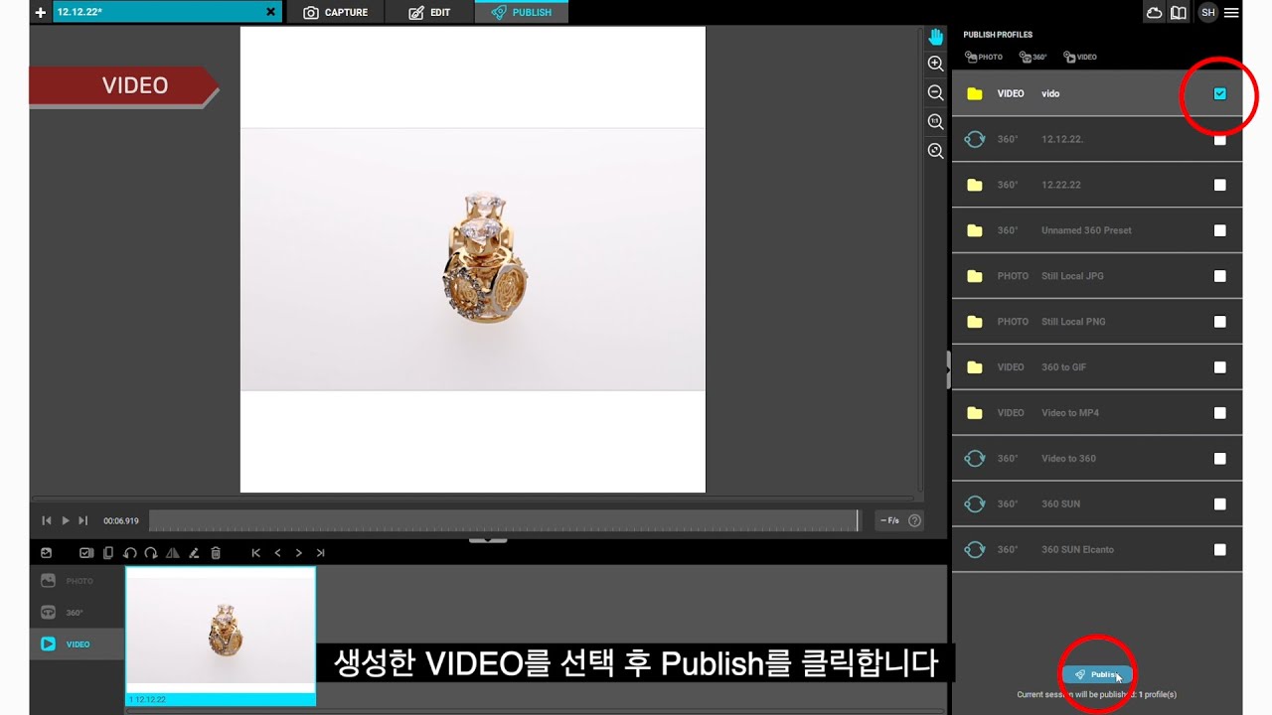This screenshot has width=1272, height=715.
Task: Enable the Video to MP4 profile checkbox
Action: click(1219, 413)
